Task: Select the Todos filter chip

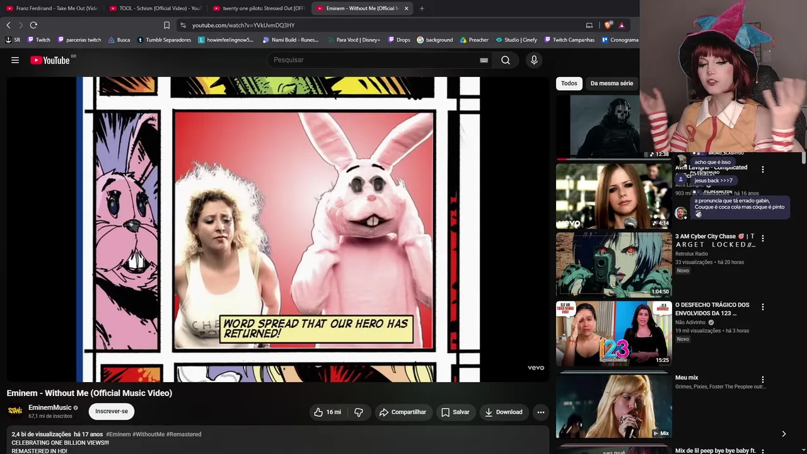Action: (569, 83)
